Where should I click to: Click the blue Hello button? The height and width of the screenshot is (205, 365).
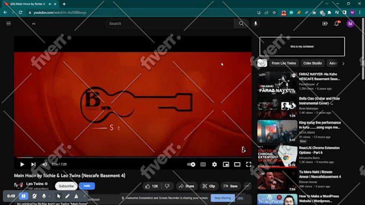[x=87, y=186]
